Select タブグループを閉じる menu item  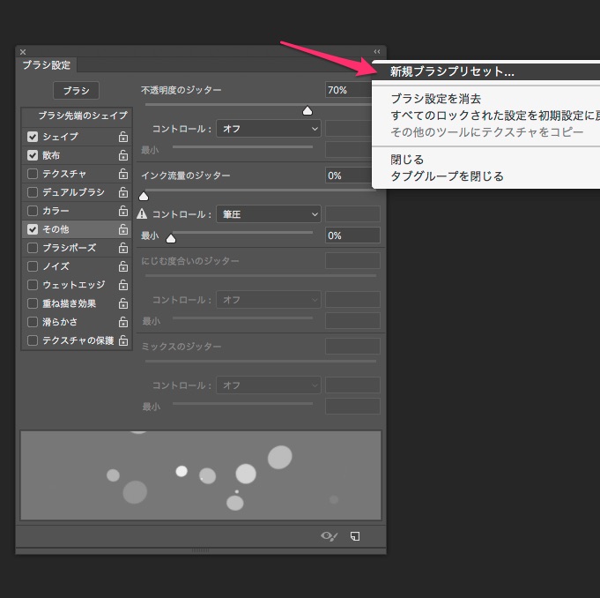coord(447,176)
